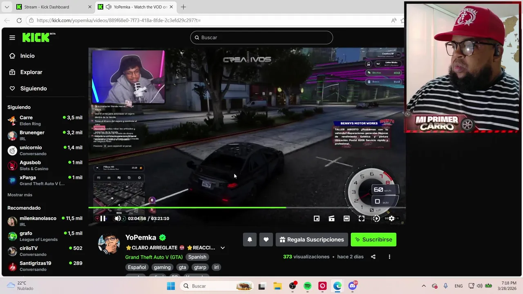The height and width of the screenshot is (294, 523).
Task: Seek on the green video progress bar
Action: pos(247,207)
